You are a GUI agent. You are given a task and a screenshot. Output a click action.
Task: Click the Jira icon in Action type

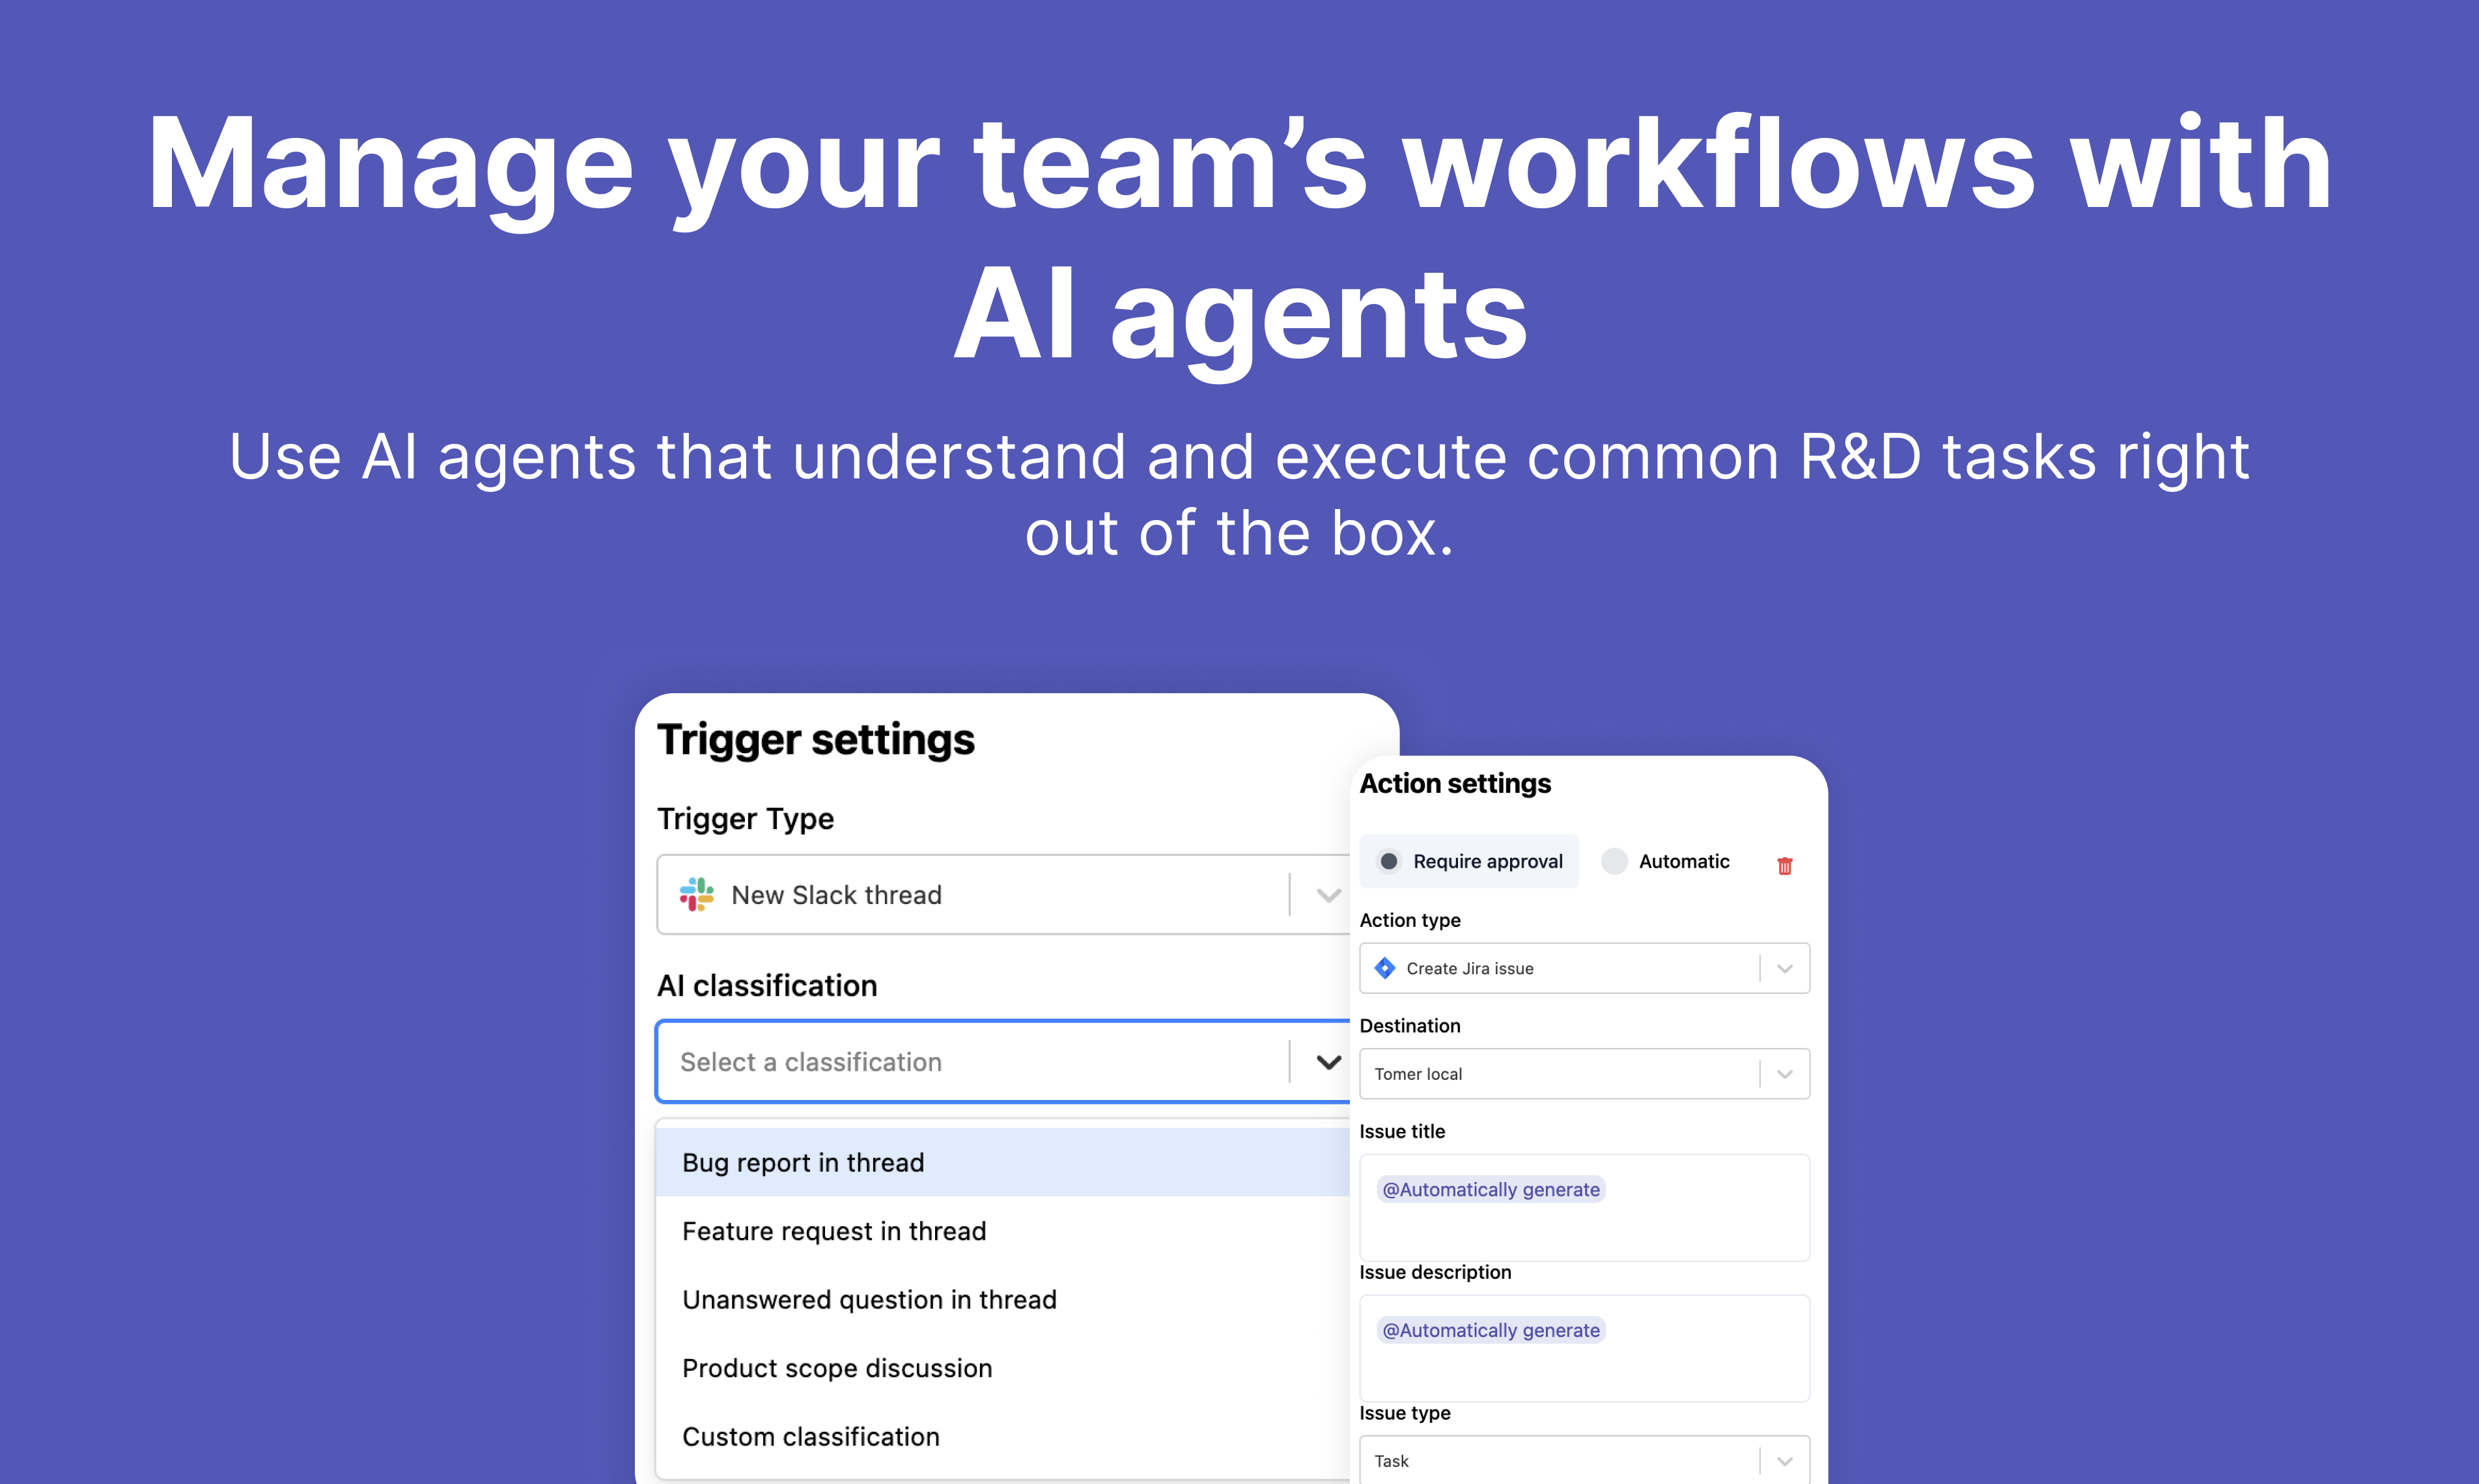(1384, 968)
